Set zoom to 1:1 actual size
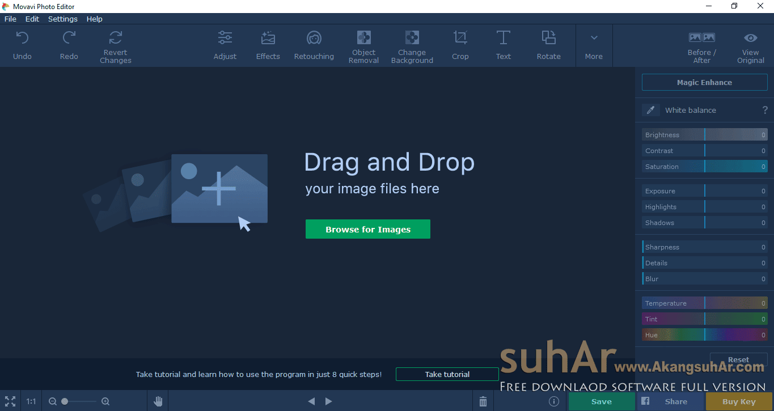This screenshot has height=411, width=774. pyautogui.click(x=31, y=401)
